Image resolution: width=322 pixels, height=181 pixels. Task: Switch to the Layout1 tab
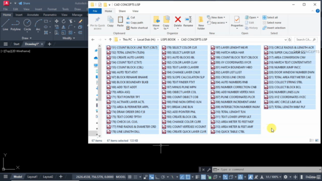32,177
